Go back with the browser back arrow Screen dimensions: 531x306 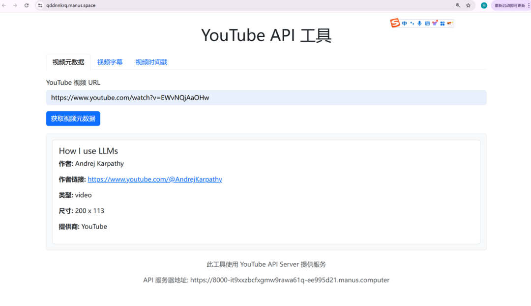point(4,5)
